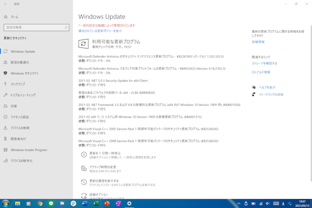This screenshot has height=208, width=312.
Task: Open Microsoft Excel from the taskbar
Action: click(95, 204)
